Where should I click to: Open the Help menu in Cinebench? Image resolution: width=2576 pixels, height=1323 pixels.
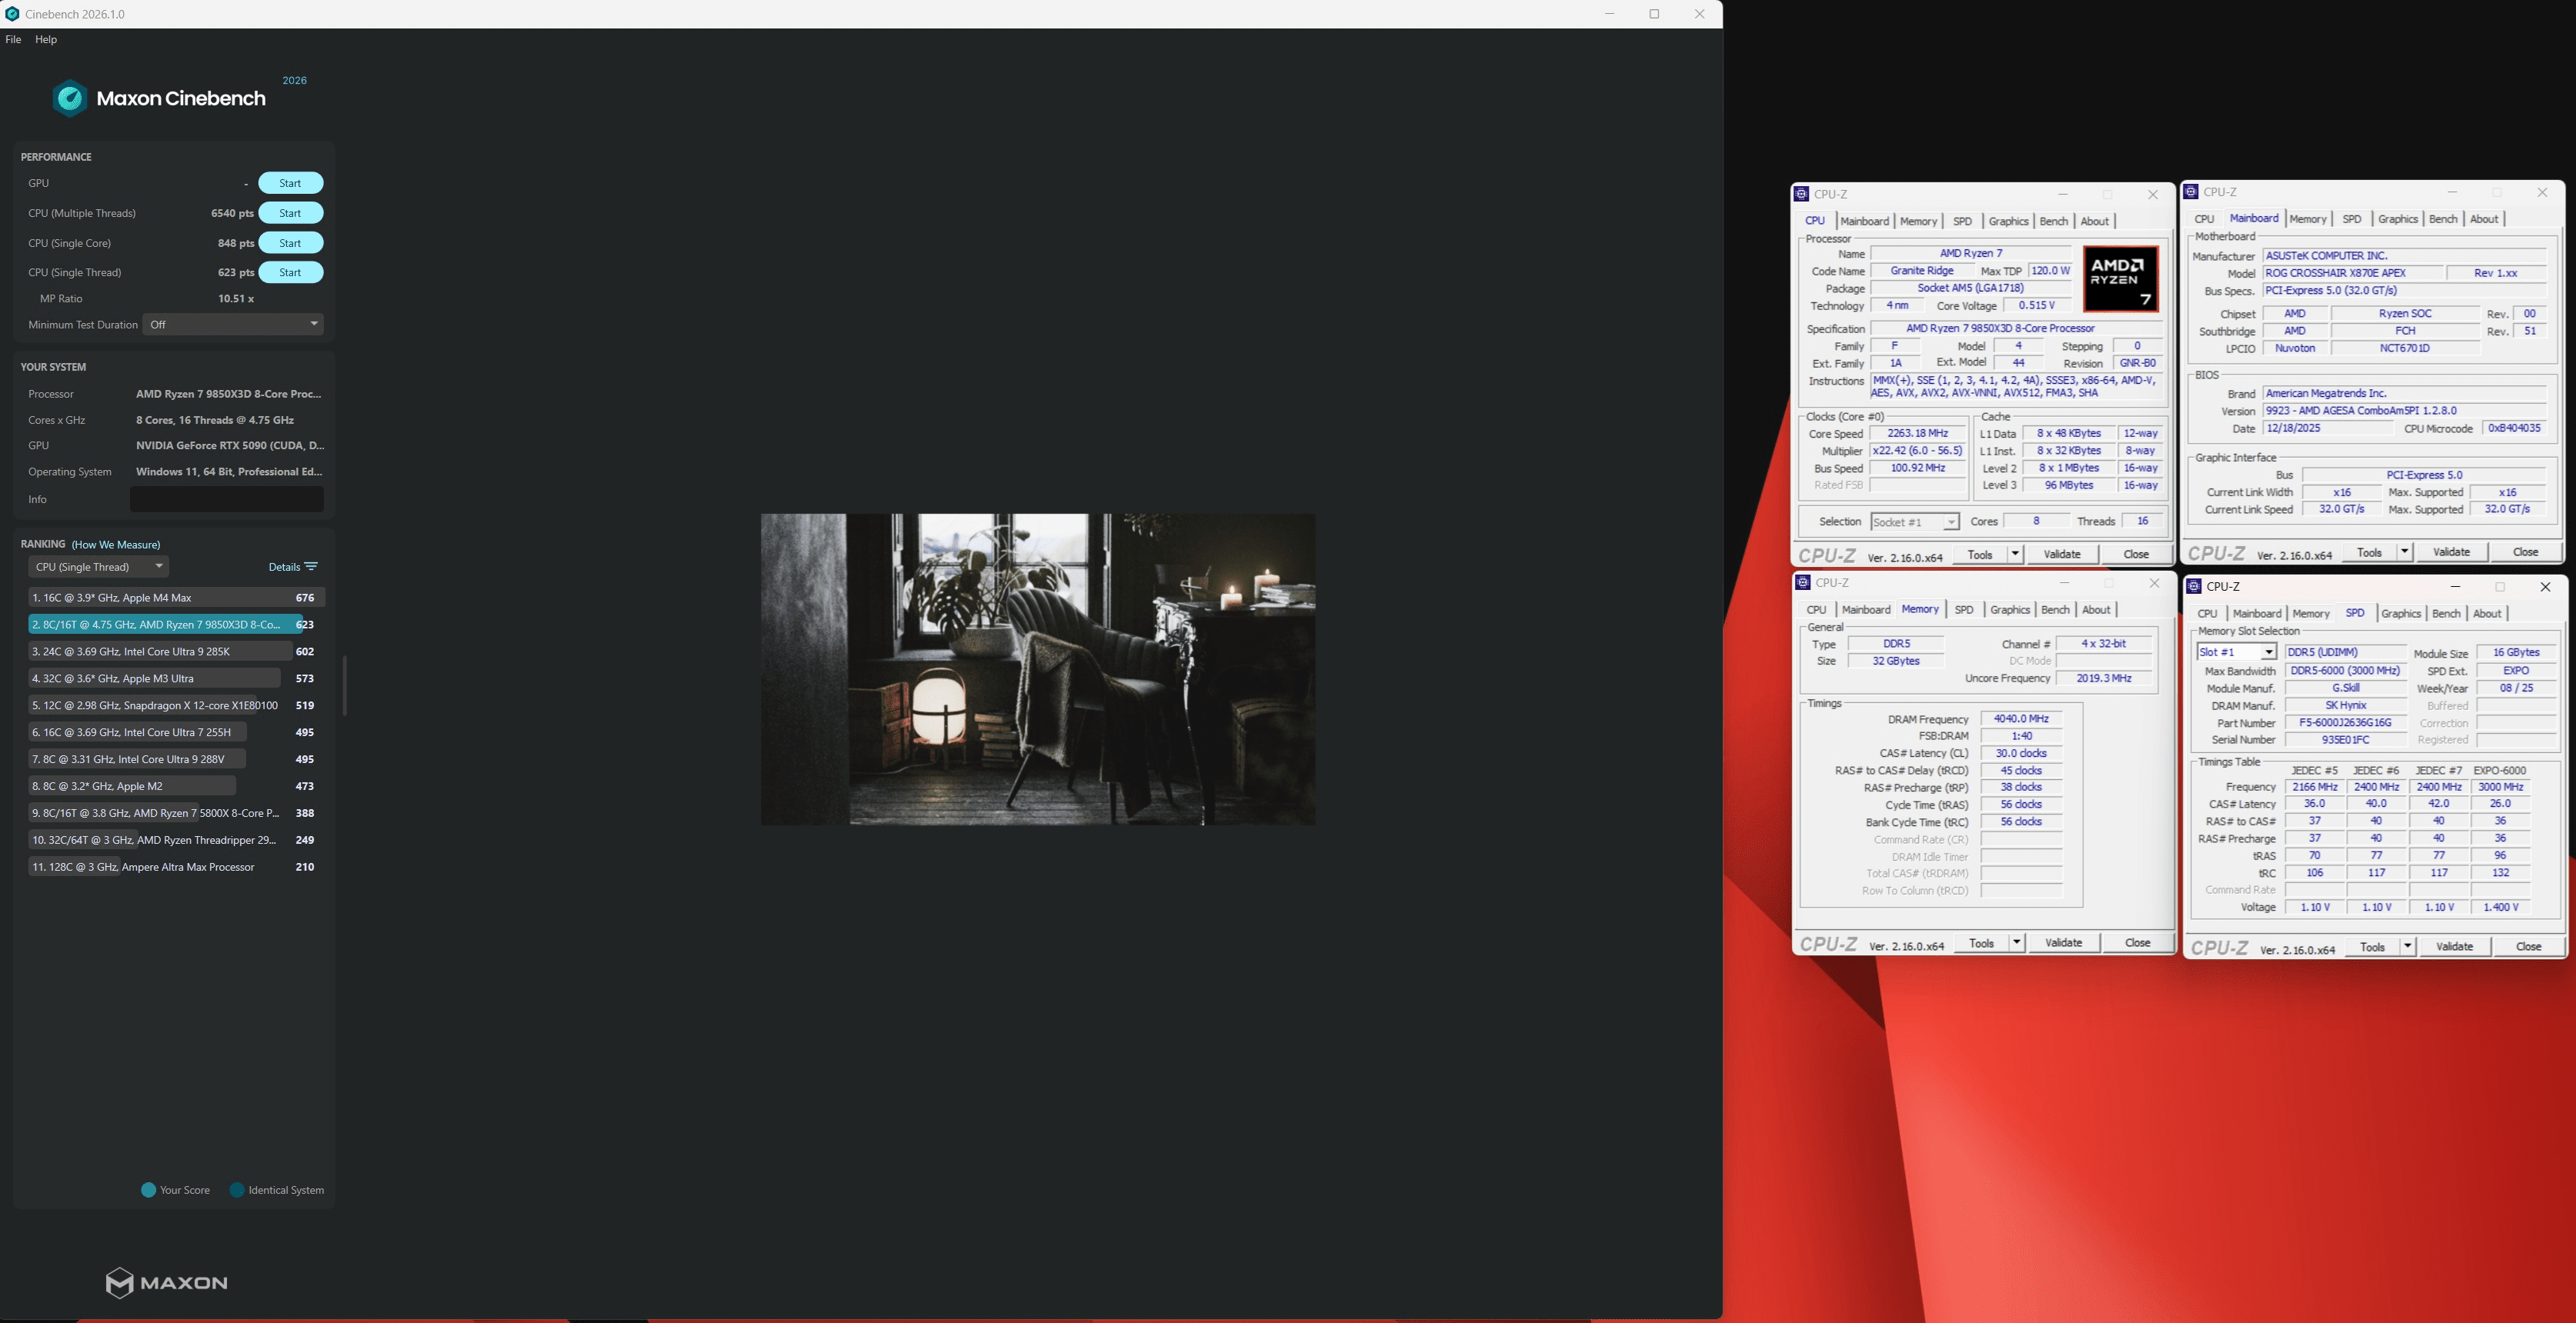46,39
